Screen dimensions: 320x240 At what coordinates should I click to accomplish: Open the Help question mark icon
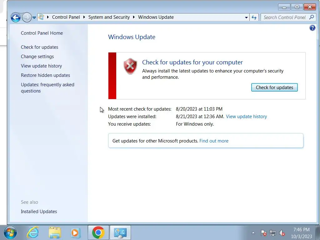pos(312,28)
